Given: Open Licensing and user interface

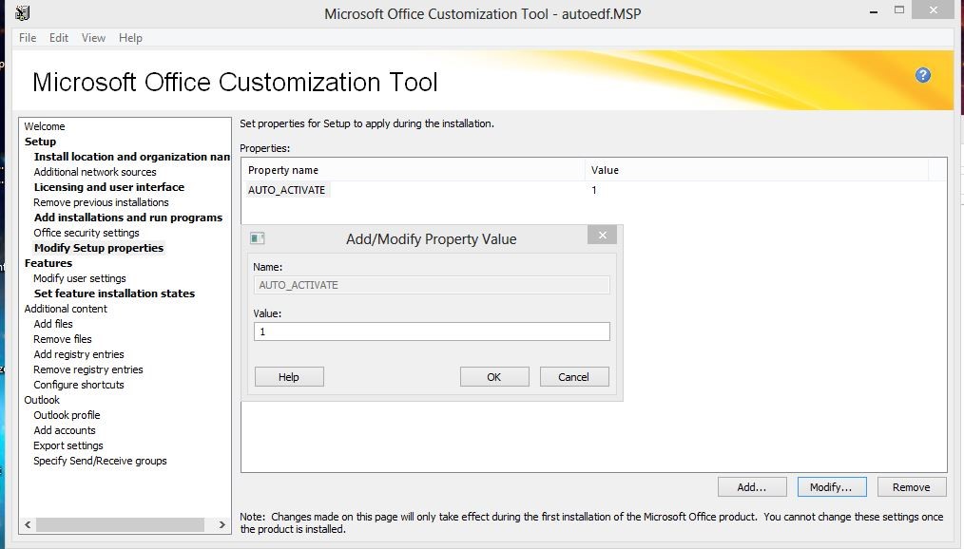Looking at the screenshot, I should tap(108, 187).
